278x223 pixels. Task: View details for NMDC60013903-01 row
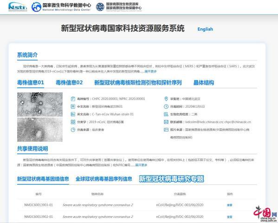(230, 205)
